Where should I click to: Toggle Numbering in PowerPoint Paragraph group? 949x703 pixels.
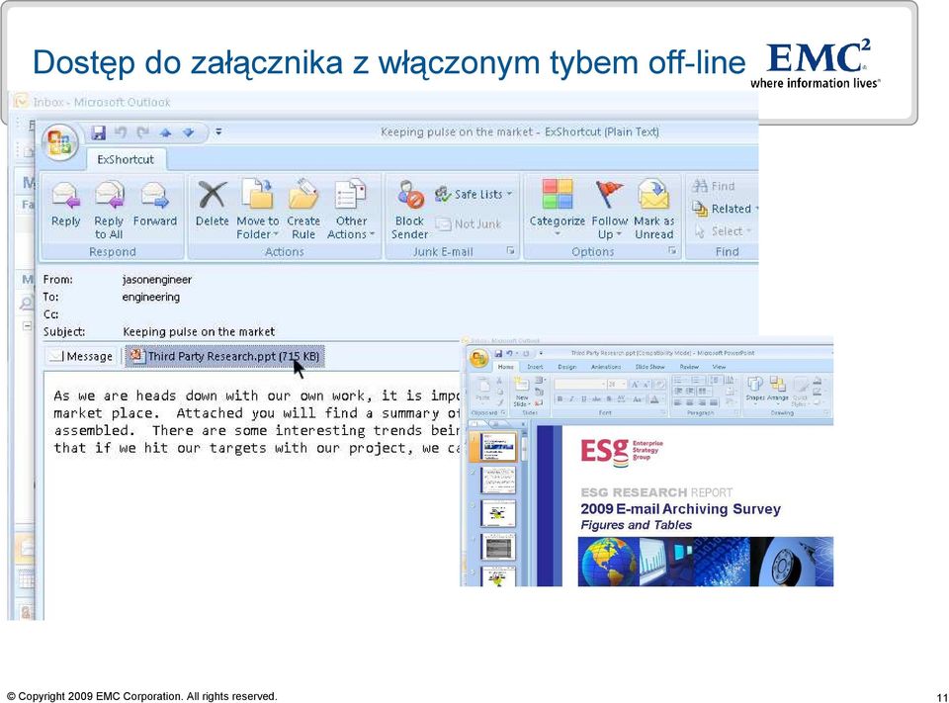[699, 381]
